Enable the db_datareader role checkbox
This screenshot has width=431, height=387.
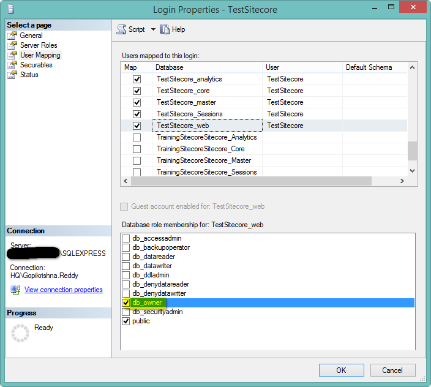click(x=126, y=257)
